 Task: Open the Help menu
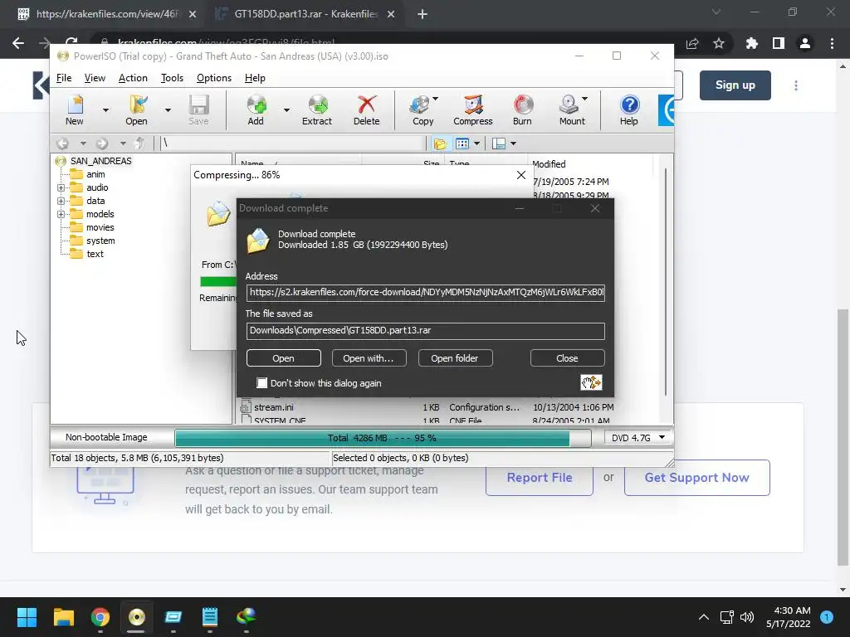click(x=255, y=78)
